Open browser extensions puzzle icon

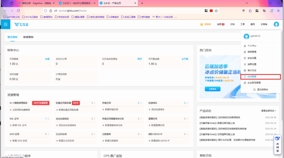pyautogui.click(x=250, y=11)
